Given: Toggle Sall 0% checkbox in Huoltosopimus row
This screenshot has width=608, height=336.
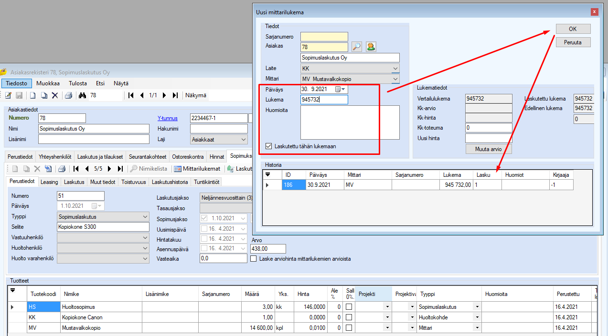Looking at the screenshot, I should [350, 307].
